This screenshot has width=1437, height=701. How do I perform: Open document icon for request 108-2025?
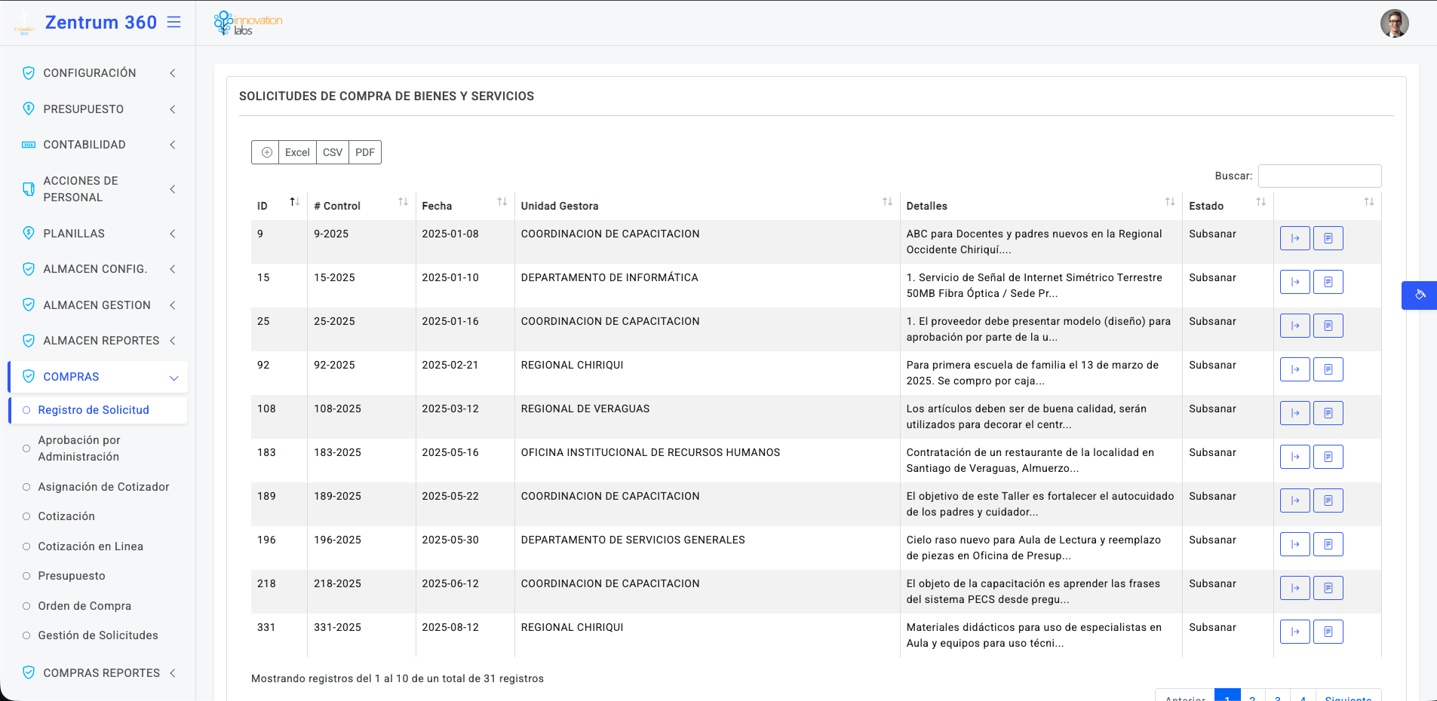1328,413
